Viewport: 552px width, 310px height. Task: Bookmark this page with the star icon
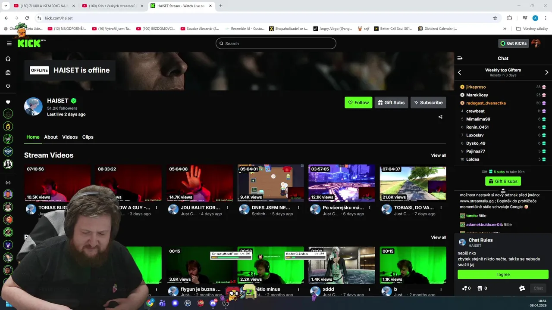pyautogui.click(x=495, y=18)
